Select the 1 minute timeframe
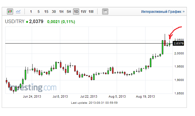Screen dimensions: 195x116 (31, 12)
